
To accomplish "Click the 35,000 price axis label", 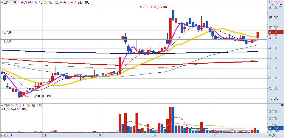I will coord(274,58).
